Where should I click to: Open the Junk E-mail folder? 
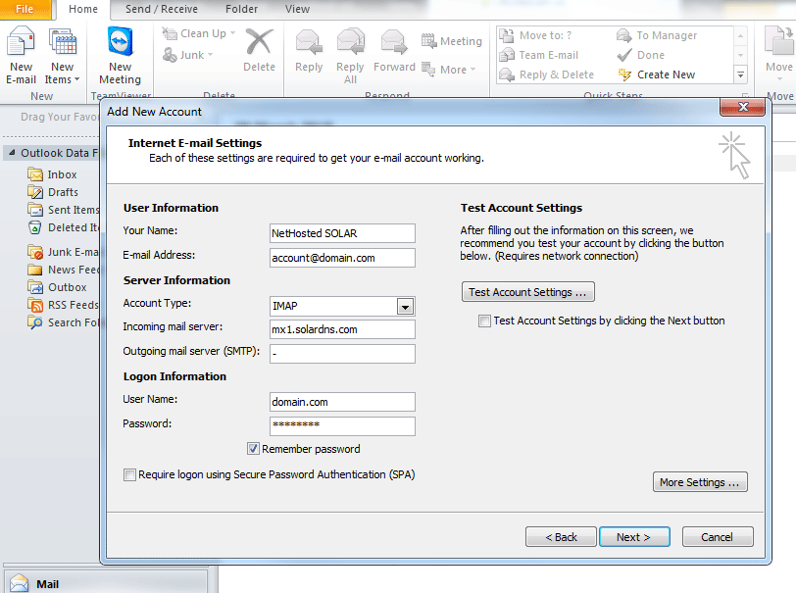(64, 252)
